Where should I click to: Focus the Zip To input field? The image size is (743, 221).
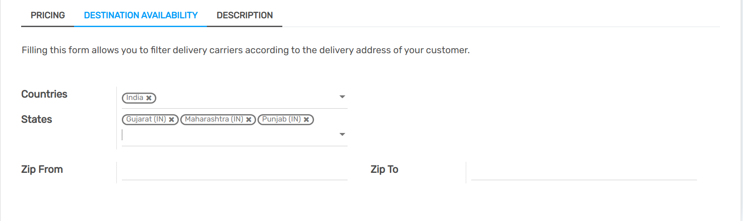pyautogui.click(x=584, y=171)
